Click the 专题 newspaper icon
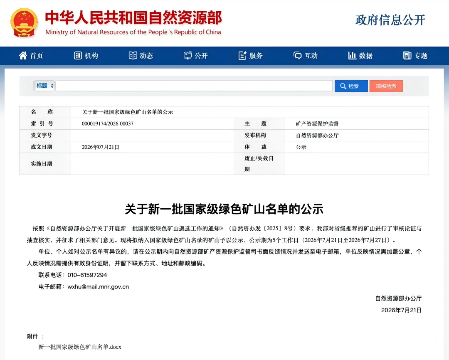The width and height of the screenshot is (449, 360). [407, 55]
